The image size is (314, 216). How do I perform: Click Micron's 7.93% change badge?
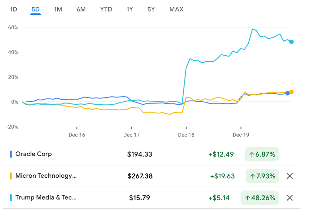click(262, 176)
